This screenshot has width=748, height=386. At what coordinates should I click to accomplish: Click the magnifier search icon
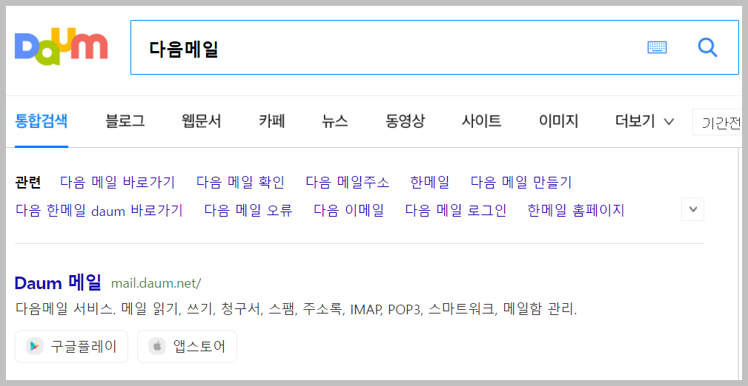[707, 47]
